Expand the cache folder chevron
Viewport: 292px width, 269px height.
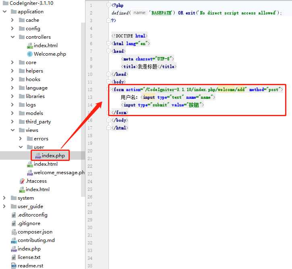[x=13, y=20]
